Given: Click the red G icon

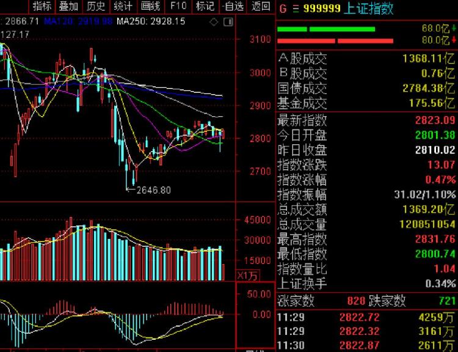Looking at the screenshot, I should [283, 9].
